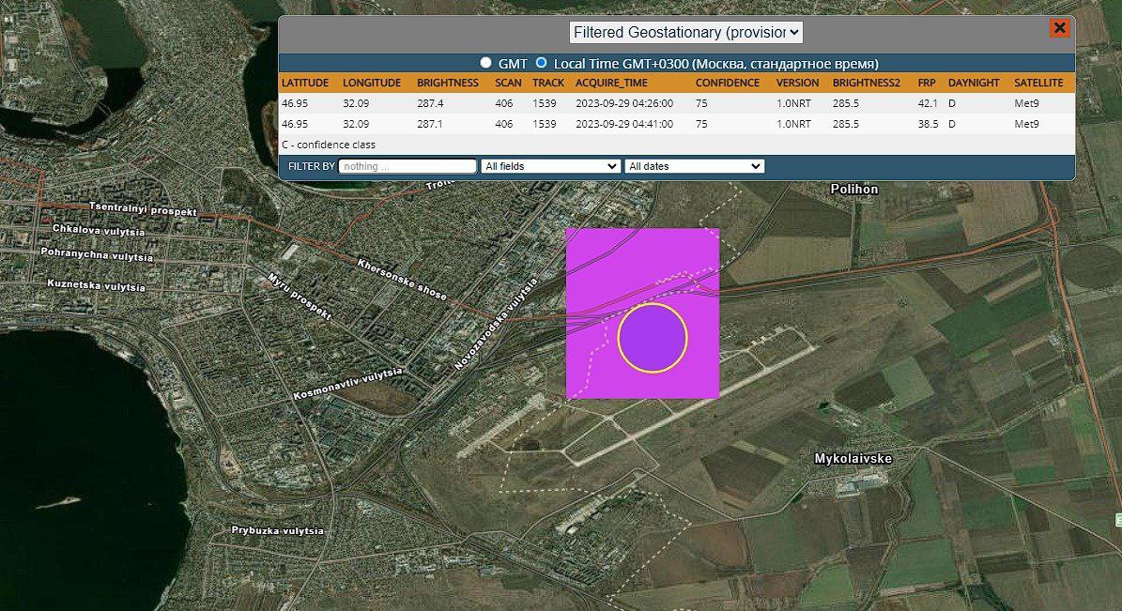Click the Polihon map label
1122x611 pixels.
[x=853, y=189]
